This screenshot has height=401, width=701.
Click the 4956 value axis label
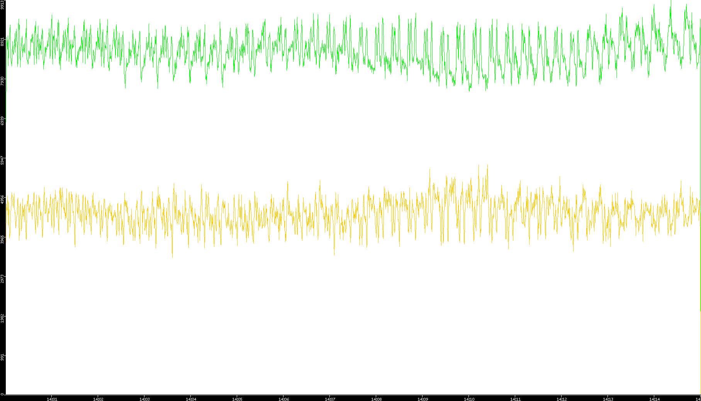[2, 200]
